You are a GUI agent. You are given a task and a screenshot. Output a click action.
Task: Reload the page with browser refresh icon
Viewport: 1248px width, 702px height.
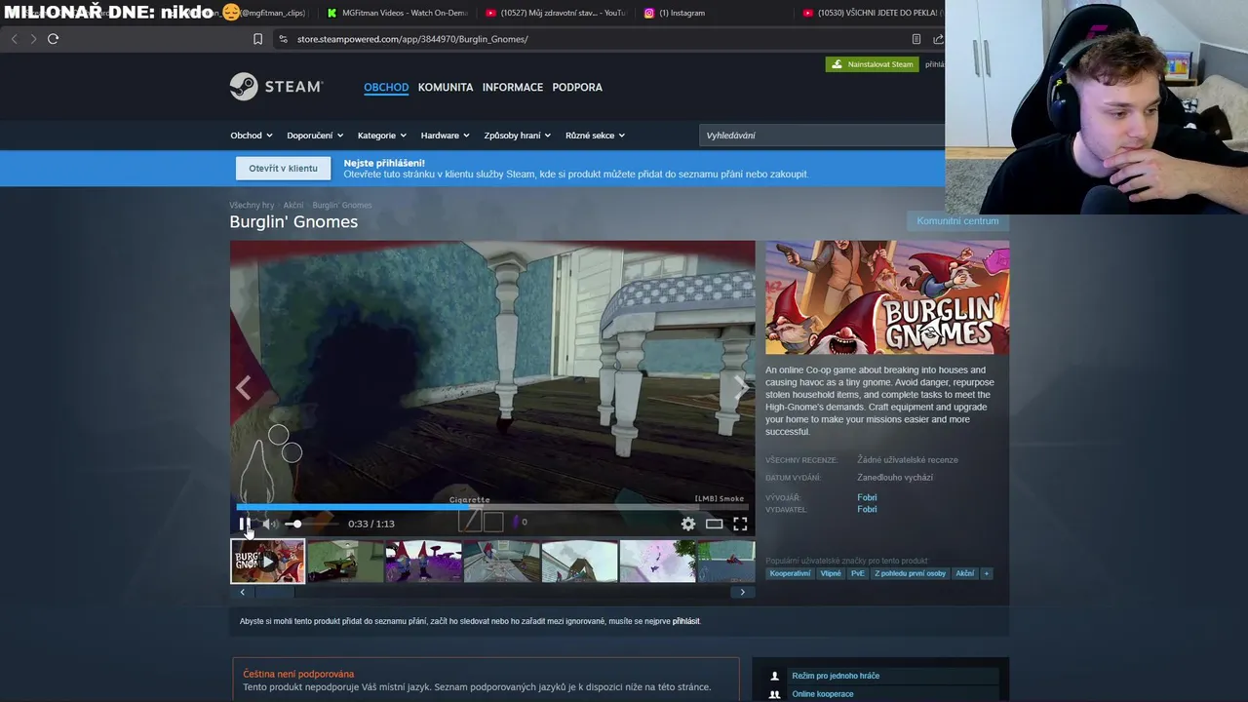click(53, 39)
